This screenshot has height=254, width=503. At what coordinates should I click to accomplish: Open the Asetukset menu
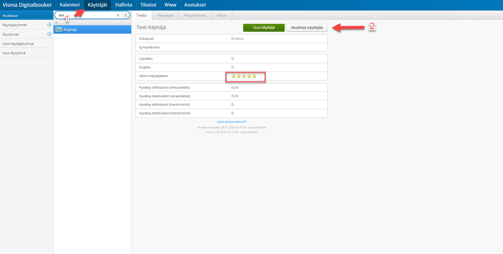tap(195, 5)
